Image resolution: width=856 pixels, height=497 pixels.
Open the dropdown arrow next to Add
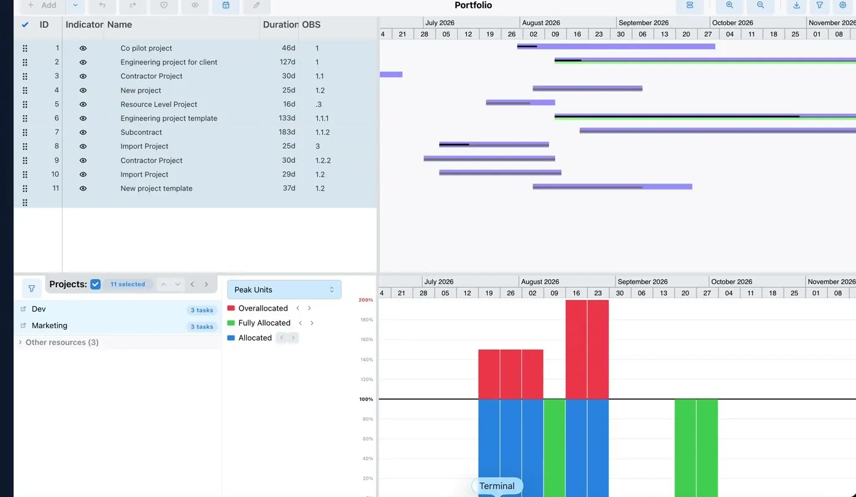75,6
